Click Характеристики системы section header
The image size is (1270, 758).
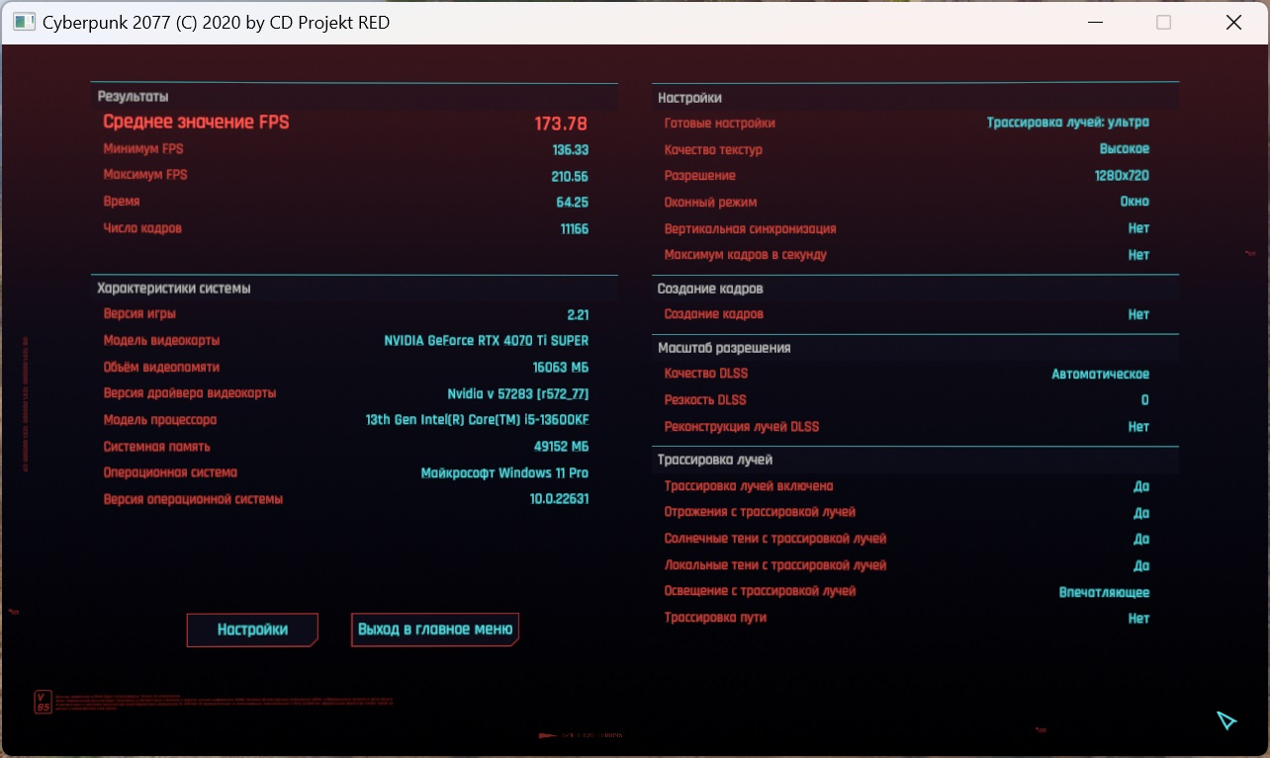(x=174, y=289)
